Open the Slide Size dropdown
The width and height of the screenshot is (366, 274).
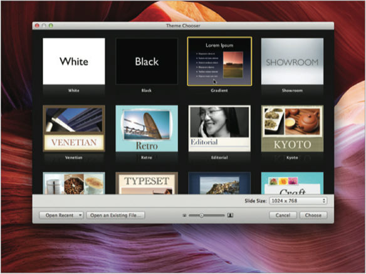coord(298,201)
